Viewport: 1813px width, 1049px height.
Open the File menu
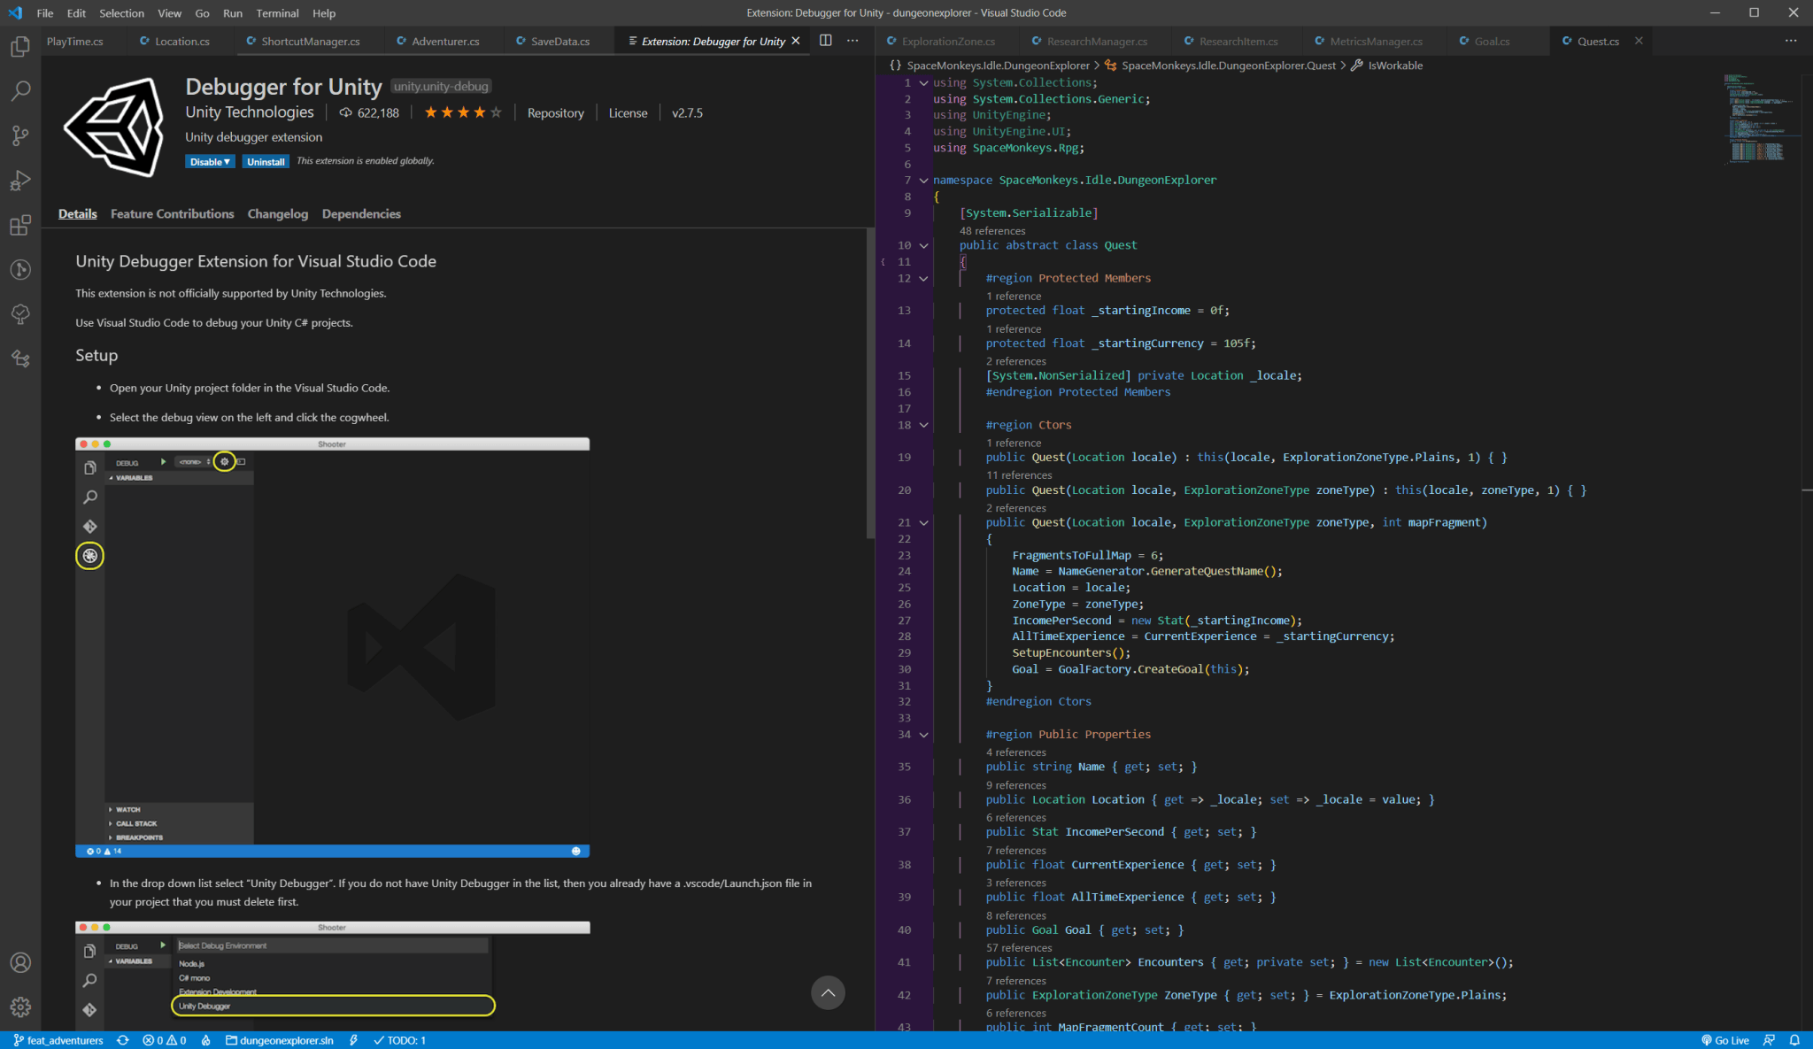pos(45,13)
